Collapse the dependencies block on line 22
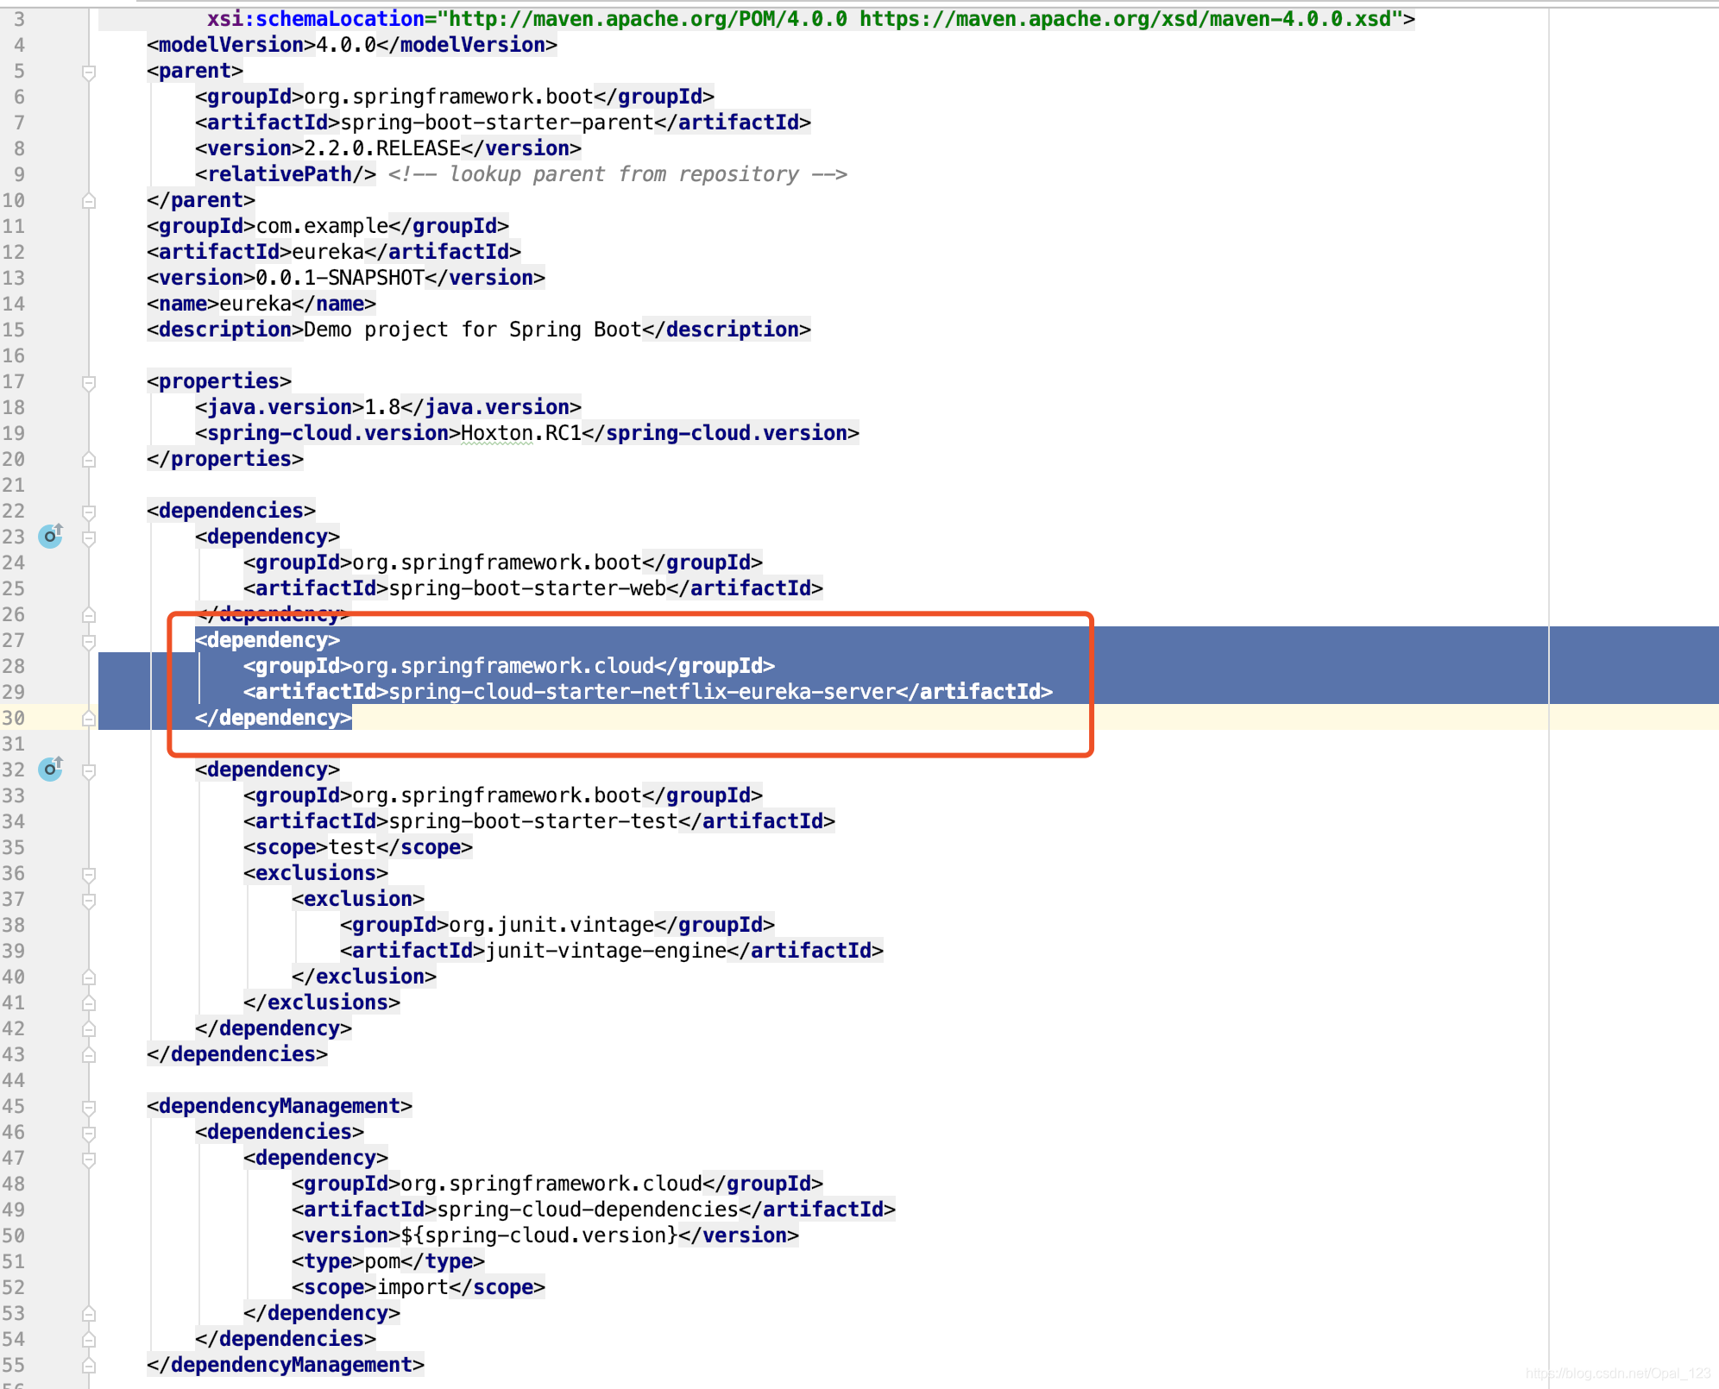The height and width of the screenshot is (1389, 1719). click(x=88, y=512)
